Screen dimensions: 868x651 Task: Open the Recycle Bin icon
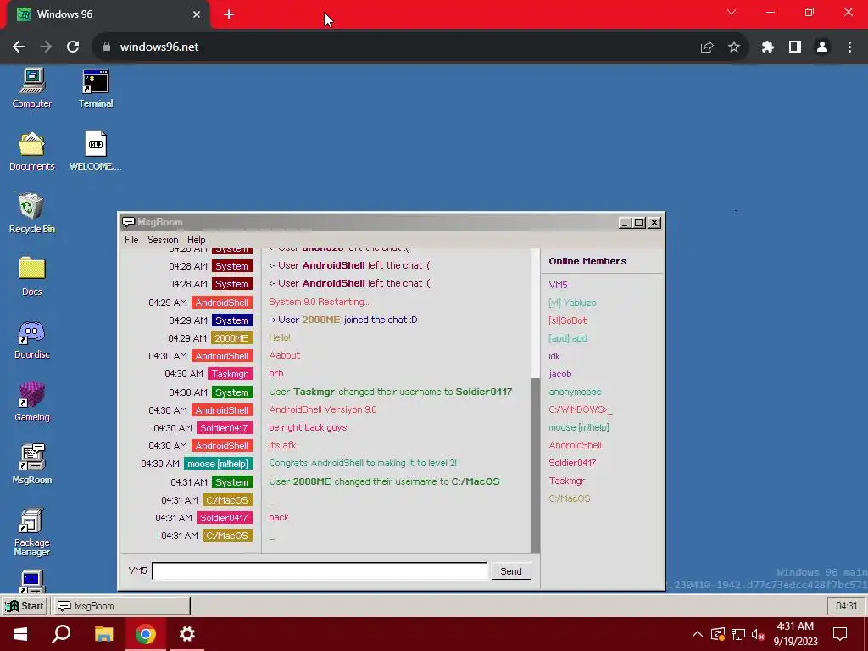click(32, 214)
